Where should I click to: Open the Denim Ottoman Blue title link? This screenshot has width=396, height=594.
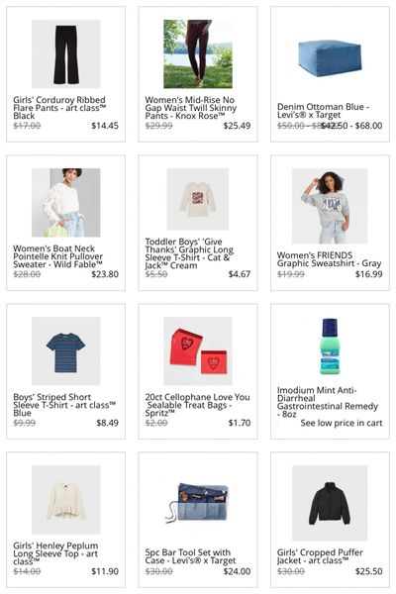323,111
